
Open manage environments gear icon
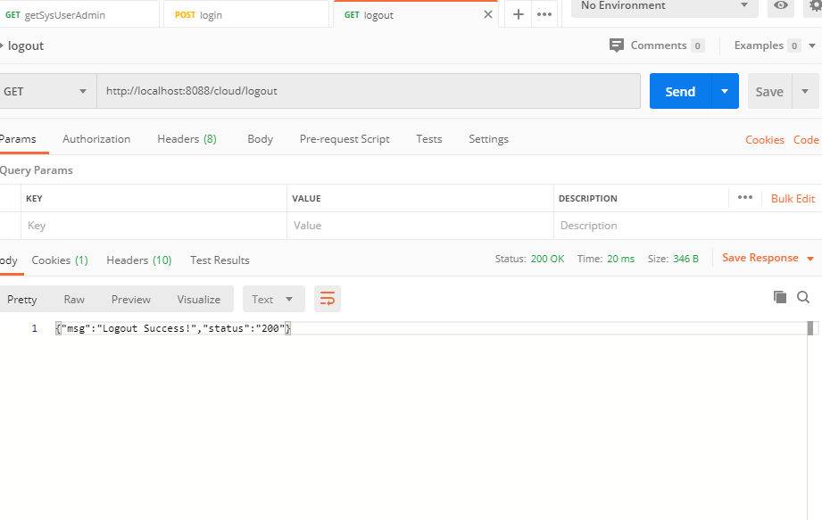click(814, 6)
